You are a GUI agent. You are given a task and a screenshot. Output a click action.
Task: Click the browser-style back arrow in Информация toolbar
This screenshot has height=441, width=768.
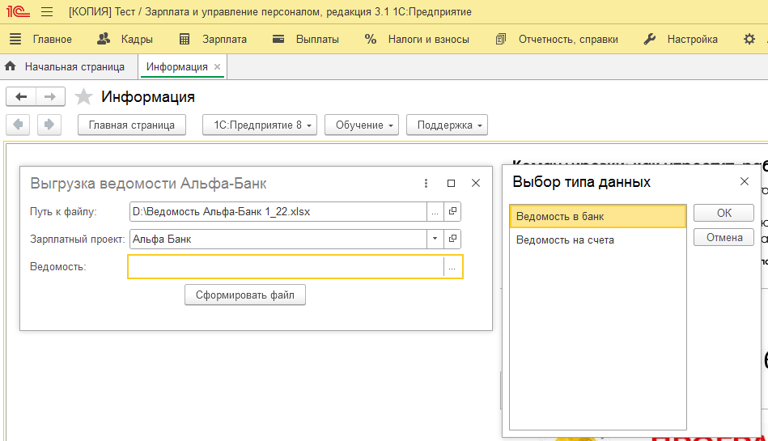[x=18, y=125]
